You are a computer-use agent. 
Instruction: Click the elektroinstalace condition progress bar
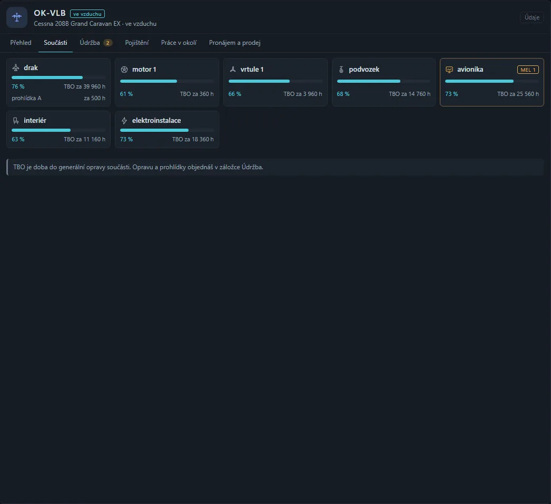pyautogui.click(x=167, y=130)
